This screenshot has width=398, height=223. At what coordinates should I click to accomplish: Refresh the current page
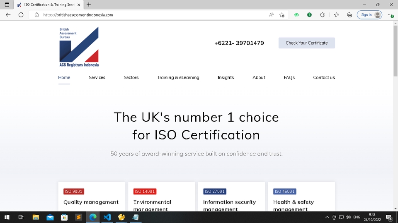(21, 15)
